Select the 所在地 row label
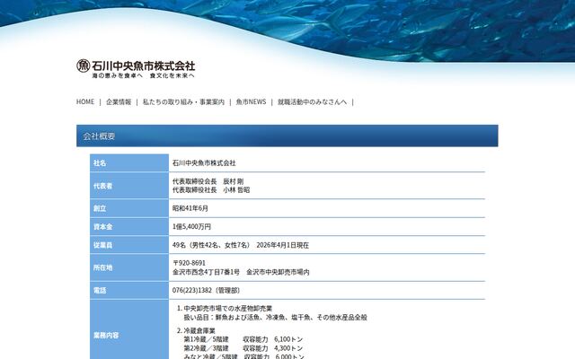 point(102,267)
